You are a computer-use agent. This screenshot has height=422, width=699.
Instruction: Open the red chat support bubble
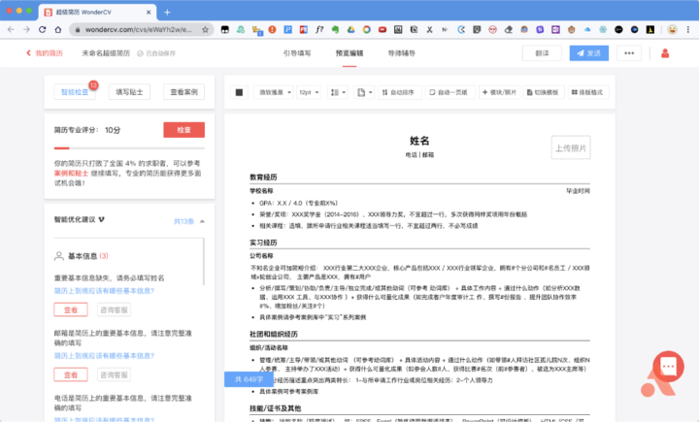668,367
